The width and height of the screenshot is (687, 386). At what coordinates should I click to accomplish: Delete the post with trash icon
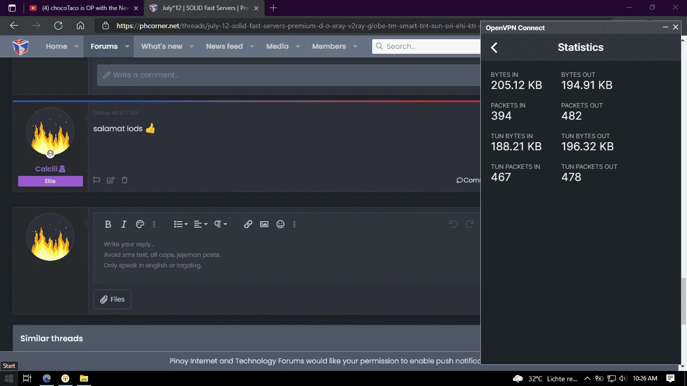tap(125, 180)
